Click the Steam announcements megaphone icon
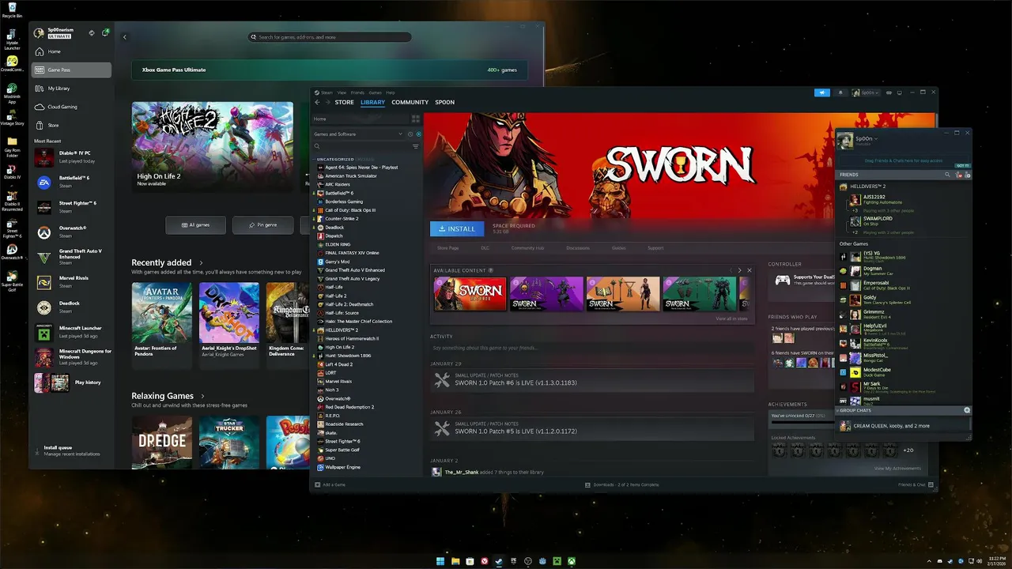 822,92
